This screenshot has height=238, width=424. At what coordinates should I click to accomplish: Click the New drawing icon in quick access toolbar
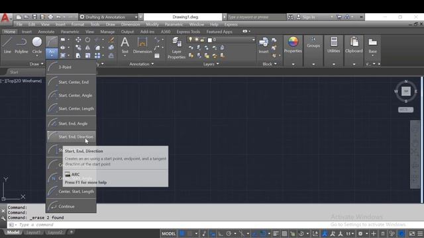[19, 17]
